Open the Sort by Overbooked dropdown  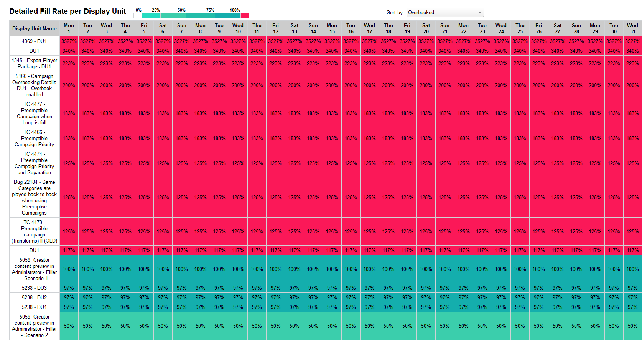click(445, 12)
